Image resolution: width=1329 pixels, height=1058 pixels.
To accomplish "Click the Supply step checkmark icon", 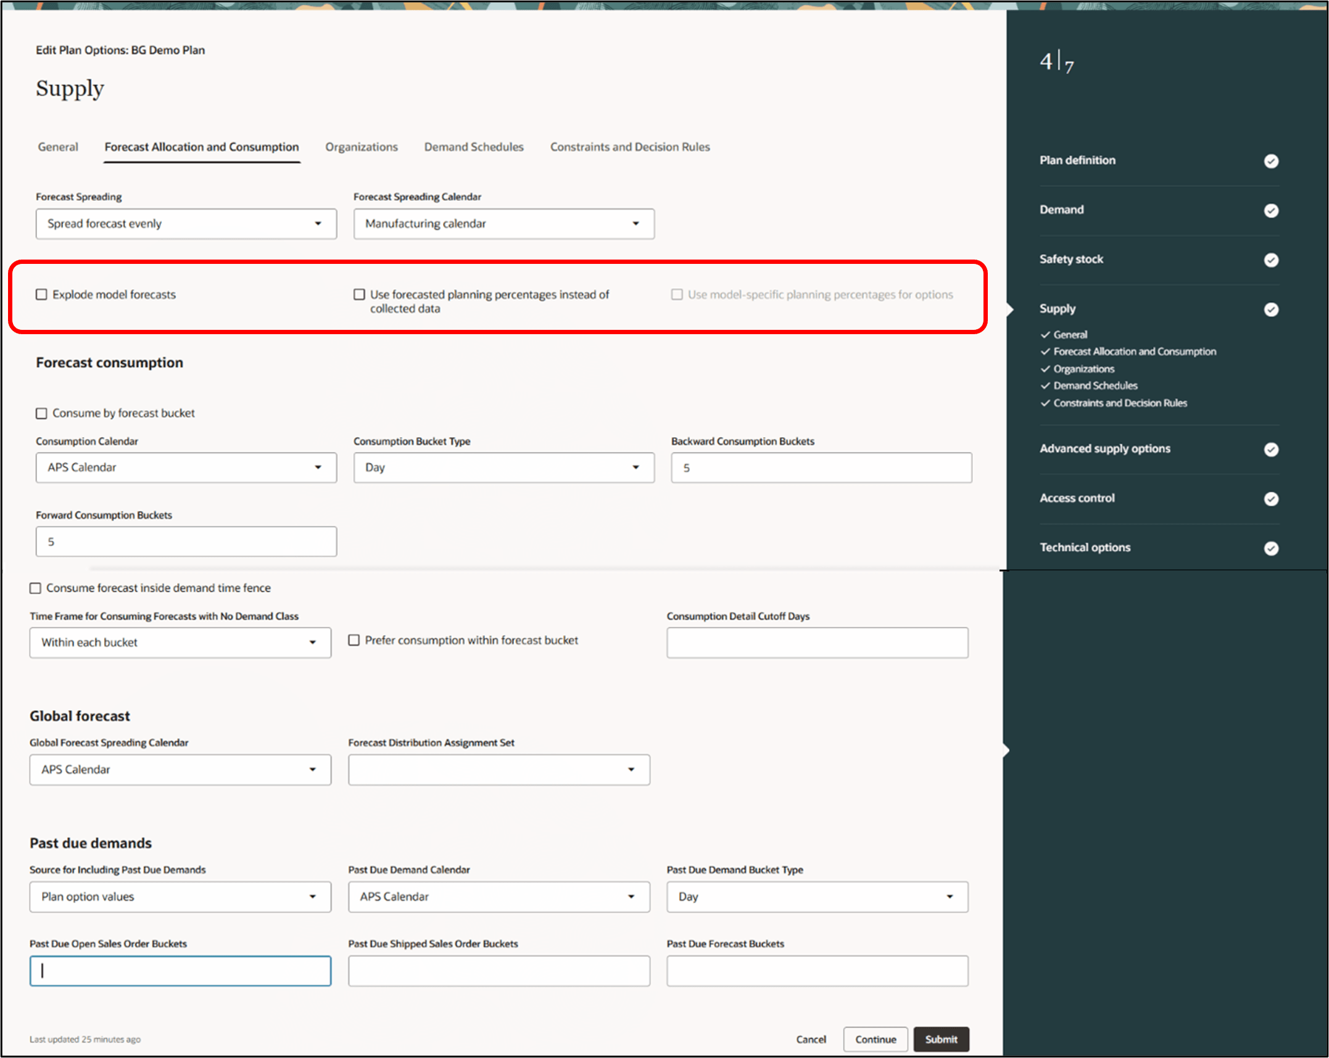I will pos(1270,309).
